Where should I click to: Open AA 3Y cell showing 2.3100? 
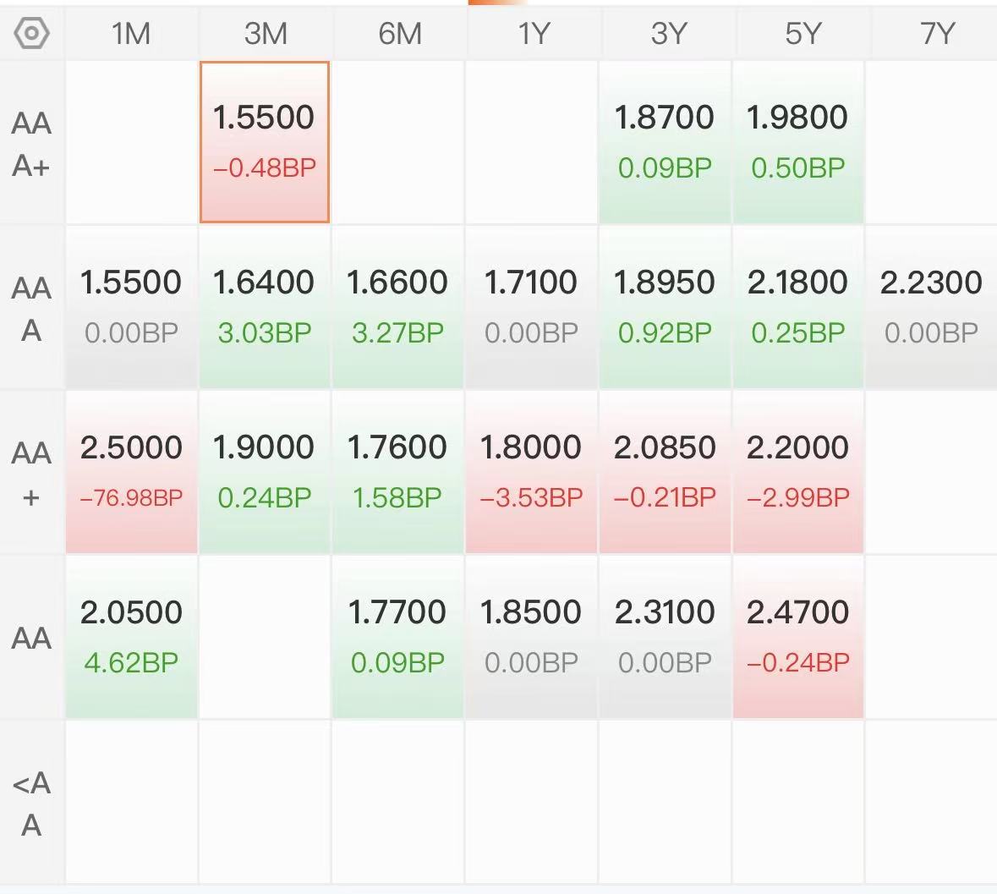pos(665,636)
